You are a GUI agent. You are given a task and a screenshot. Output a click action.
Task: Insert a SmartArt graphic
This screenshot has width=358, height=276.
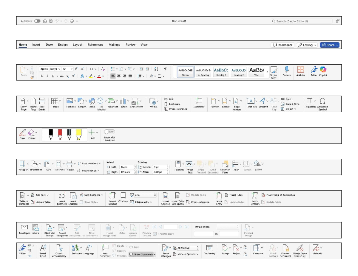pyautogui.click(x=112, y=102)
